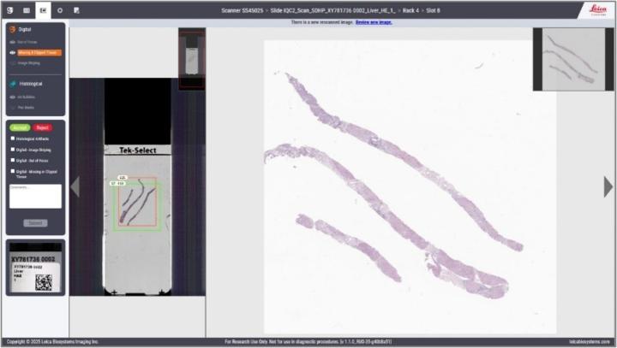This screenshot has height=348, width=617.
Task: Click Slot 6 in the breadcrumb
Action: coord(433,10)
